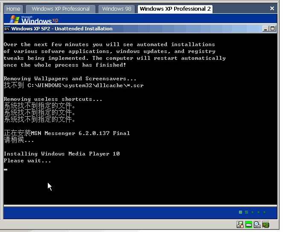This screenshot has width=283, height=232.
Task: Click the line 'Removing useless shortcuts...'
Action: click(53, 99)
